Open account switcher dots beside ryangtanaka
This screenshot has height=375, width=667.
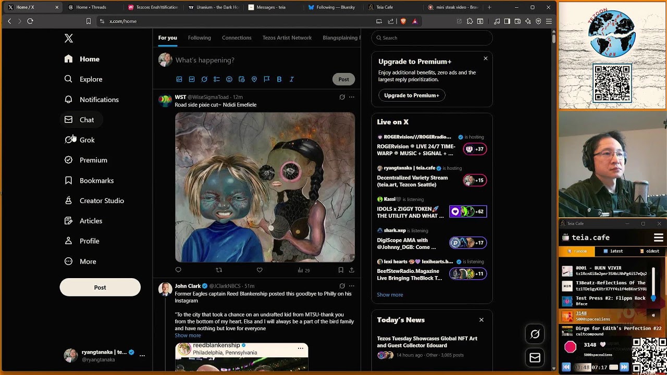click(x=142, y=356)
